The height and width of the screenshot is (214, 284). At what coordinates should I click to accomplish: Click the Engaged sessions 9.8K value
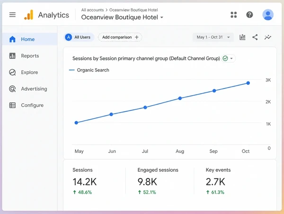(x=147, y=182)
